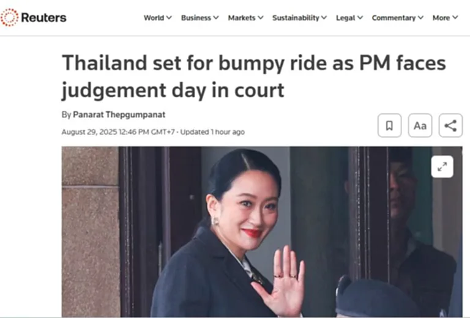Click the article lead photo
The image size is (470, 318).
(262, 232)
